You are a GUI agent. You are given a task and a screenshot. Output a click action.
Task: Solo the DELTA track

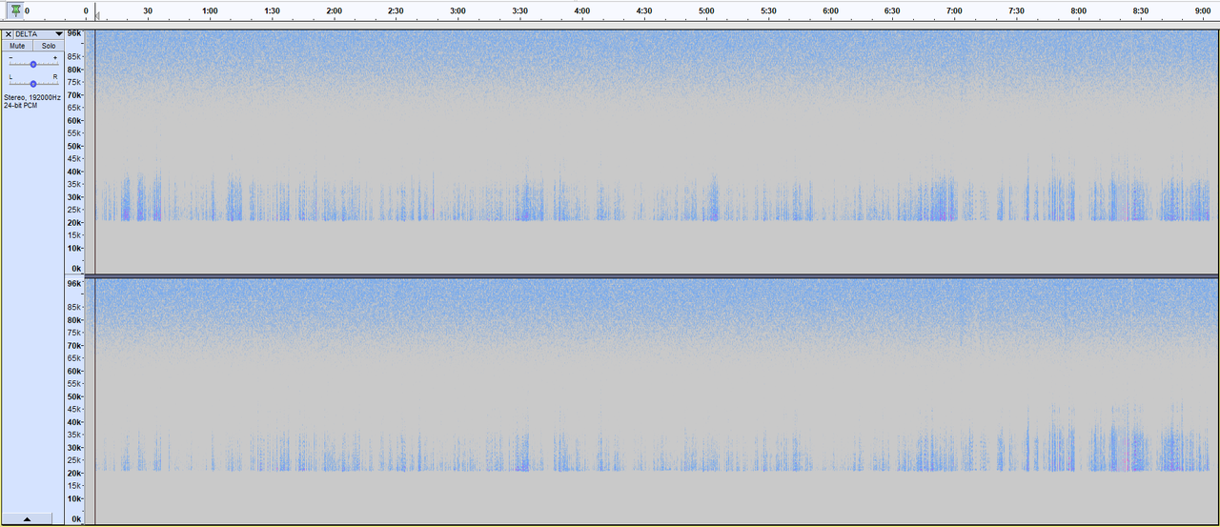(x=49, y=46)
